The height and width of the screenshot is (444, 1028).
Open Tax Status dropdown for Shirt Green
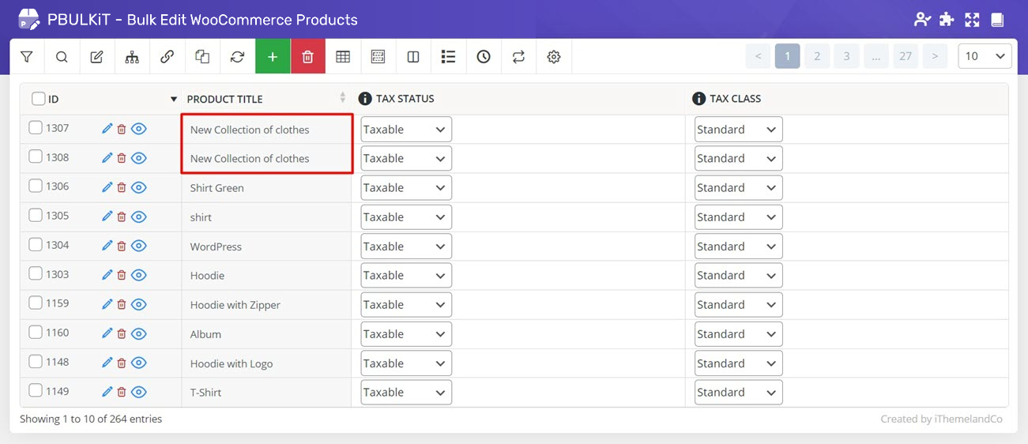point(405,188)
